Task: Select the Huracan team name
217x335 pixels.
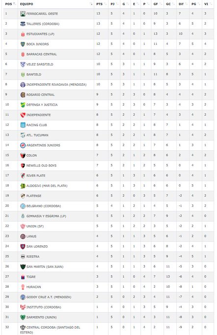Action: (34, 287)
